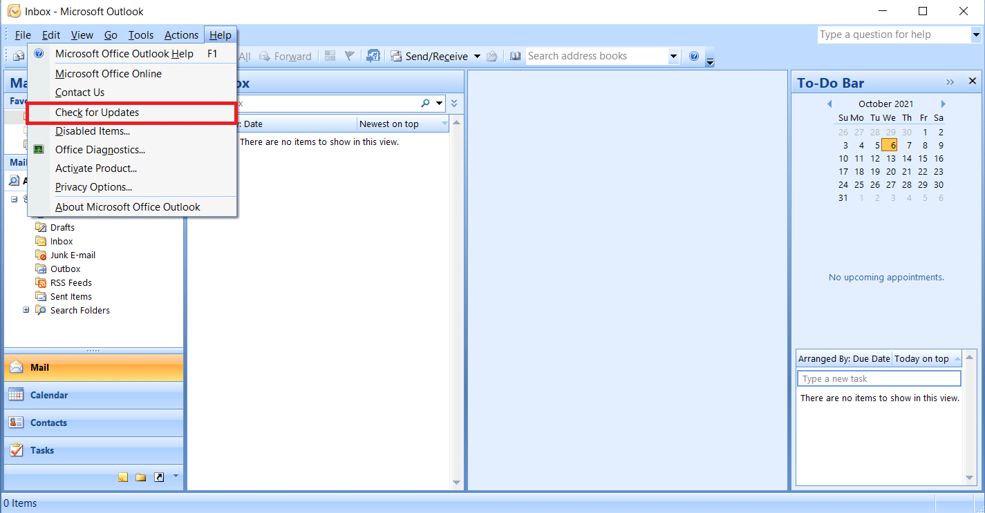
Task: Click the search magnifier icon in Inbox
Action: [426, 104]
